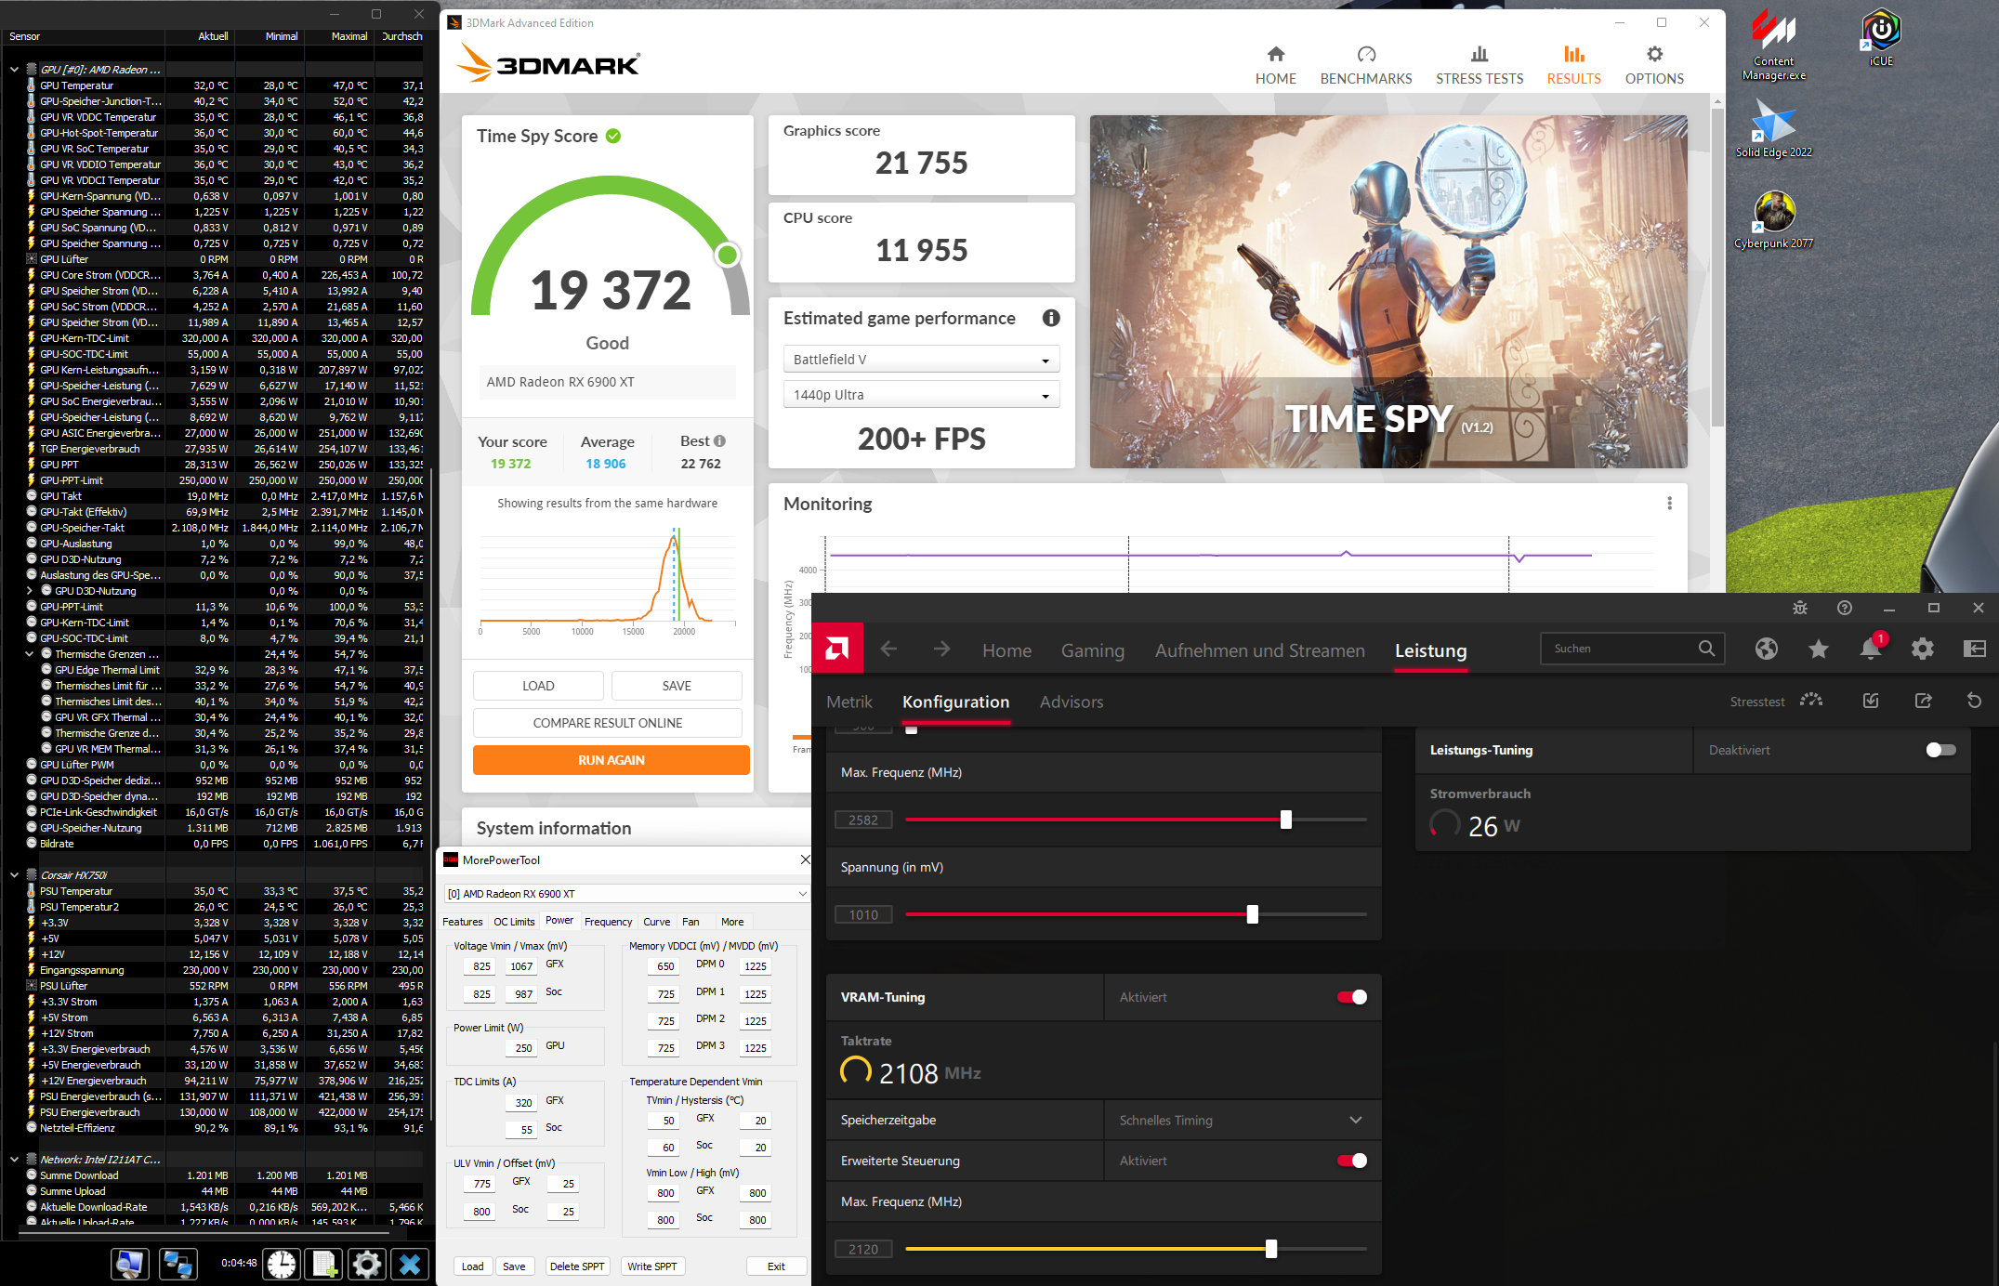Image resolution: width=1999 pixels, height=1286 pixels.
Task: Open the AMD favorites star icon
Action: coord(1818,649)
